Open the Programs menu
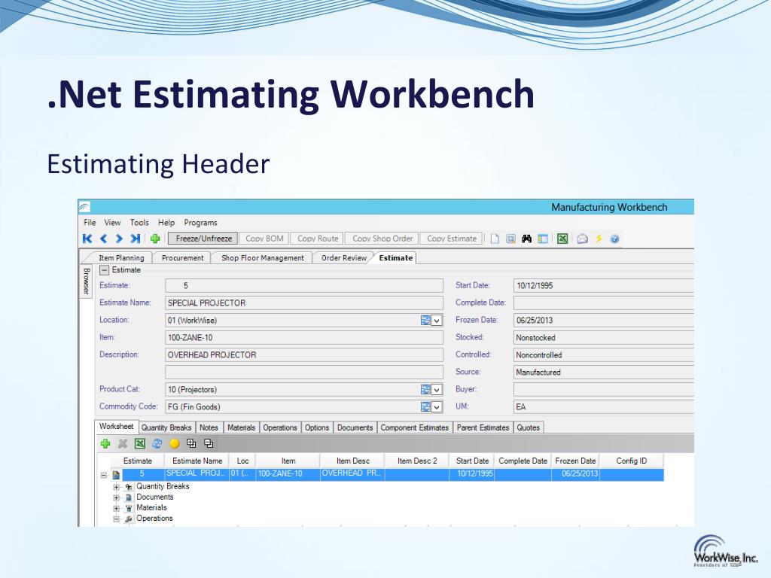The height and width of the screenshot is (578, 771). tap(200, 223)
